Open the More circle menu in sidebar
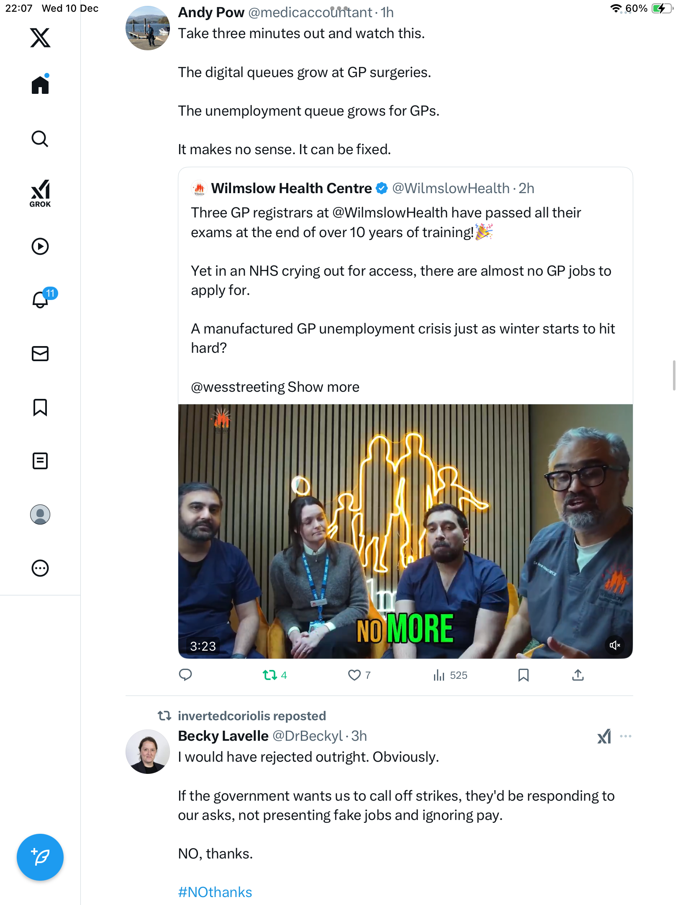The width and height of the screenshot is (678, 905). coord(40,568)
